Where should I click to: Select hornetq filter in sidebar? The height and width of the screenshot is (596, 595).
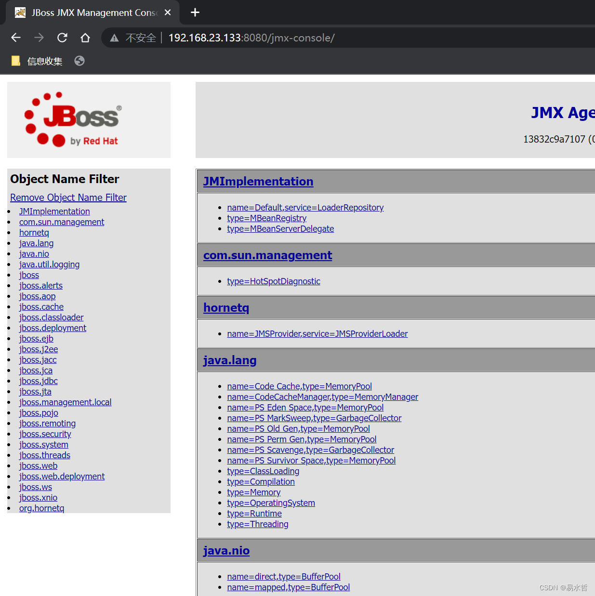click(x=34, y=233)
